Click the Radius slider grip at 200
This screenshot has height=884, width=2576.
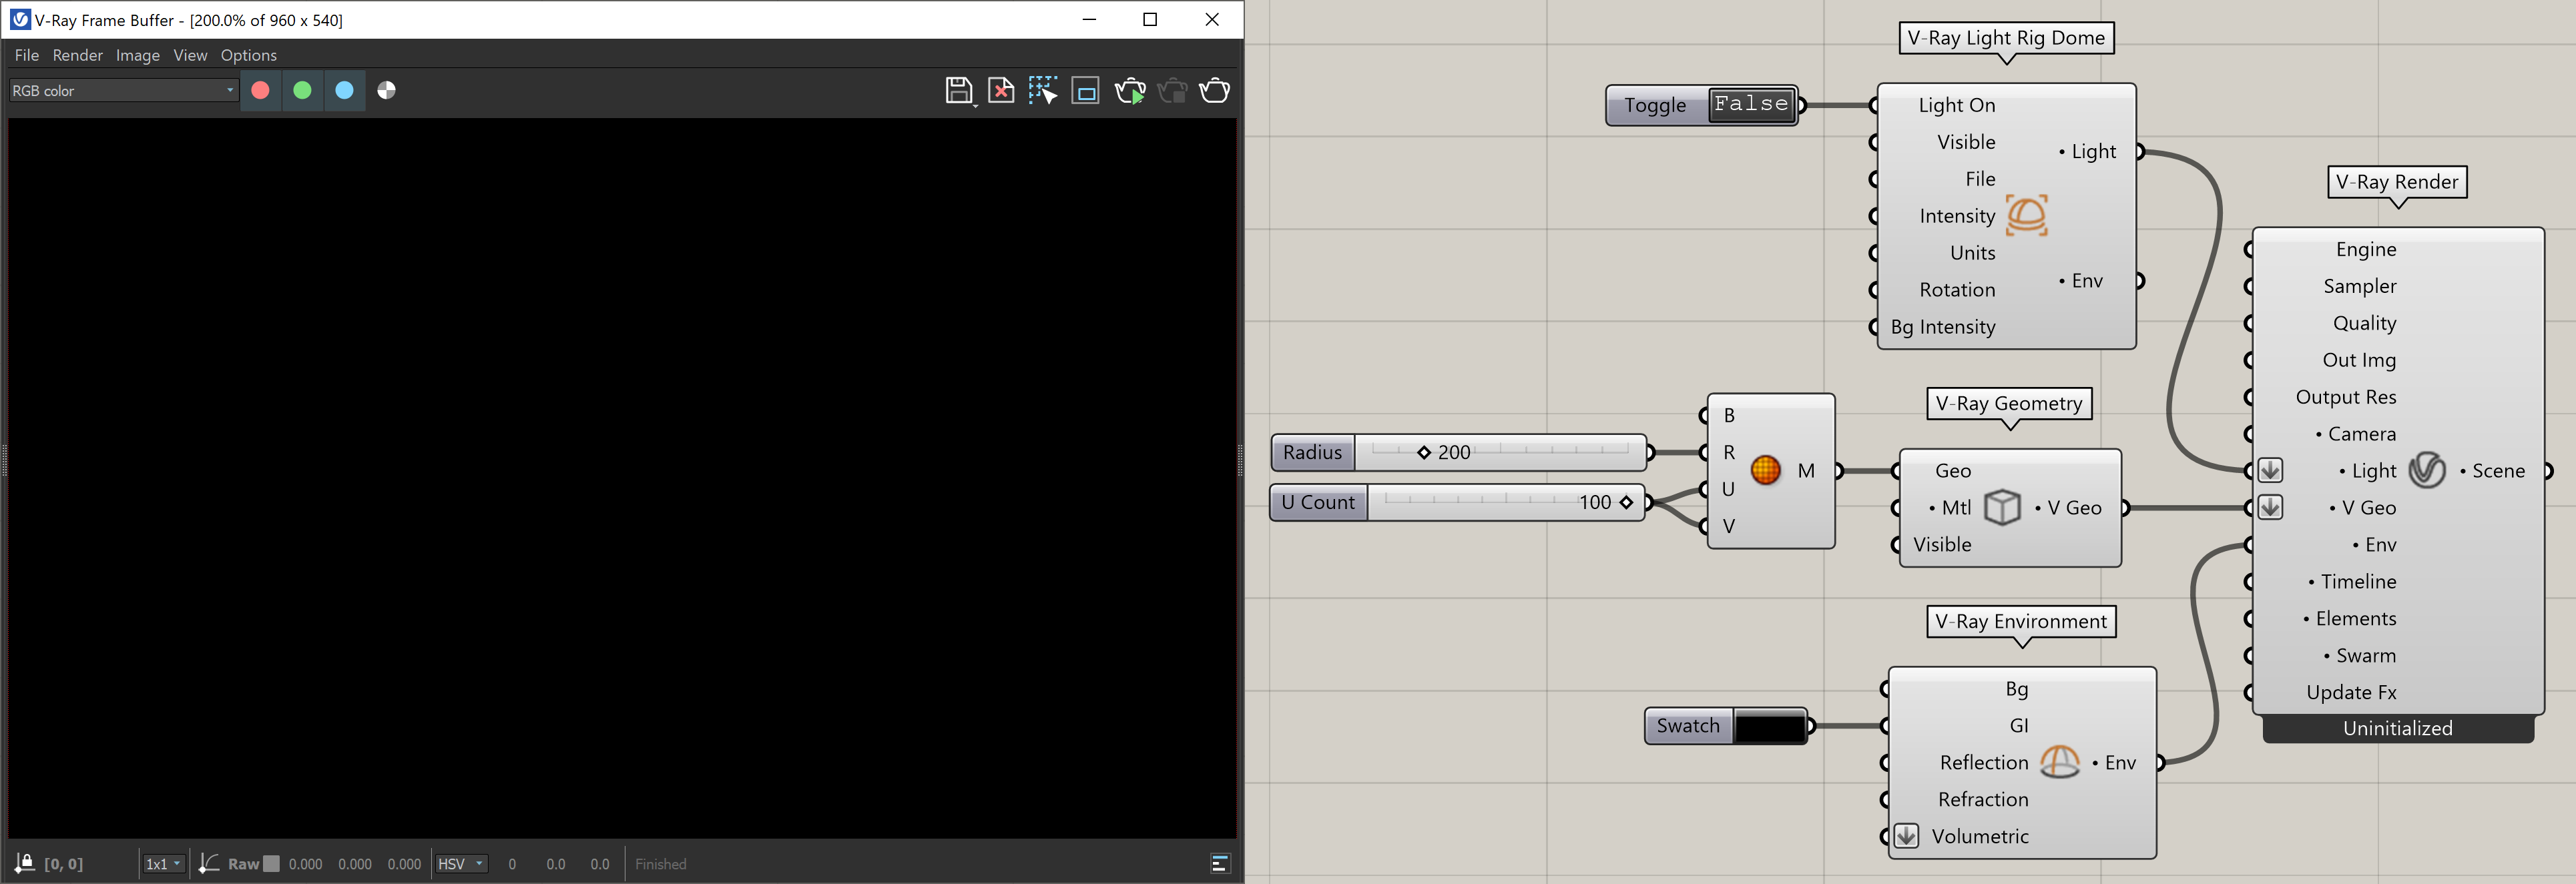(x=1424, y=452)
